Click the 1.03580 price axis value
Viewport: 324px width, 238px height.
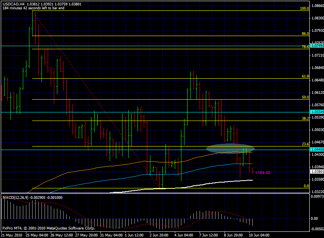coord(317,179)
